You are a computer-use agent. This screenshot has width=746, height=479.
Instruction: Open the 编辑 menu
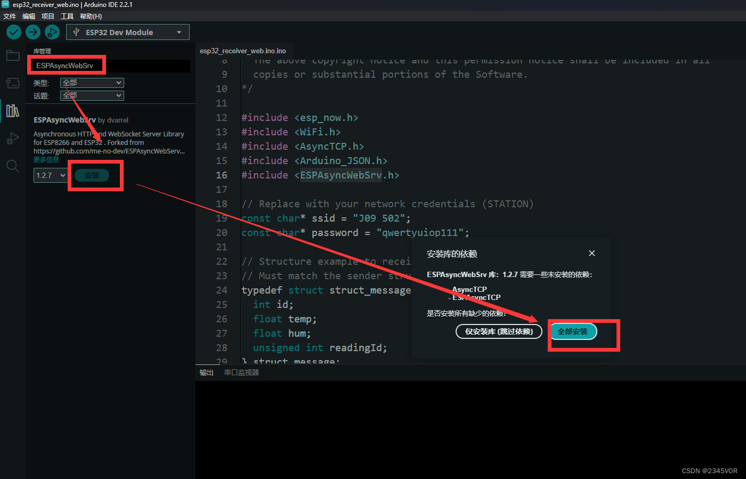pyautogui.click(x=29, y=16)
